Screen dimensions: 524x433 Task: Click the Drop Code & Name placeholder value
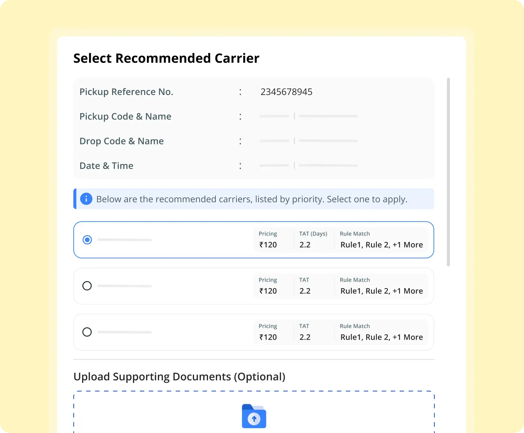pos(309,141)
